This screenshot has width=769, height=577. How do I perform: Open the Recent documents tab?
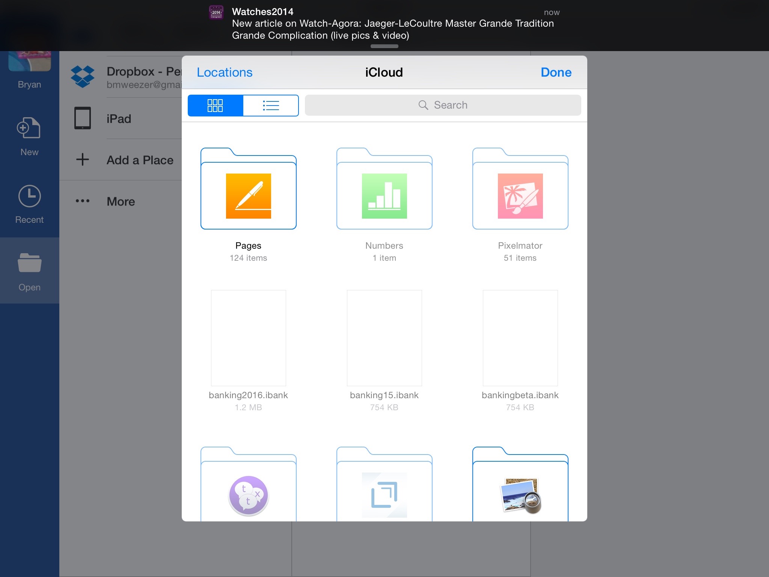coord(29,204)
